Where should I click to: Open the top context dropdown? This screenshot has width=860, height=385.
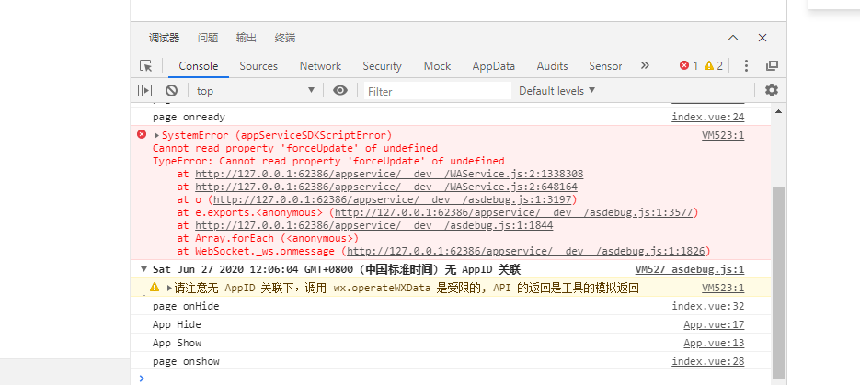tap(256, 90)
